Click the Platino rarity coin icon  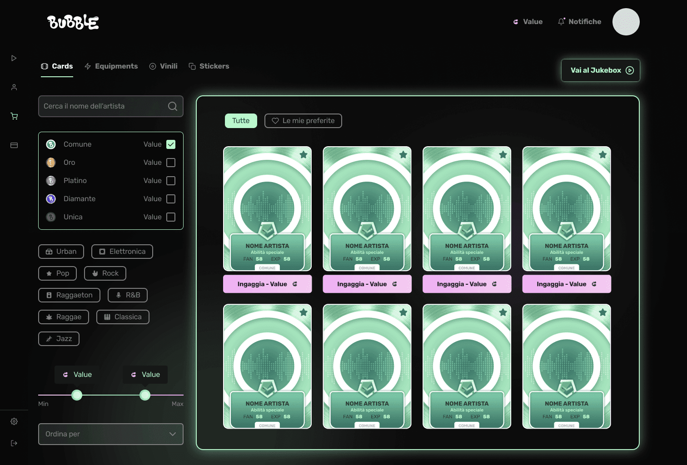51,181
